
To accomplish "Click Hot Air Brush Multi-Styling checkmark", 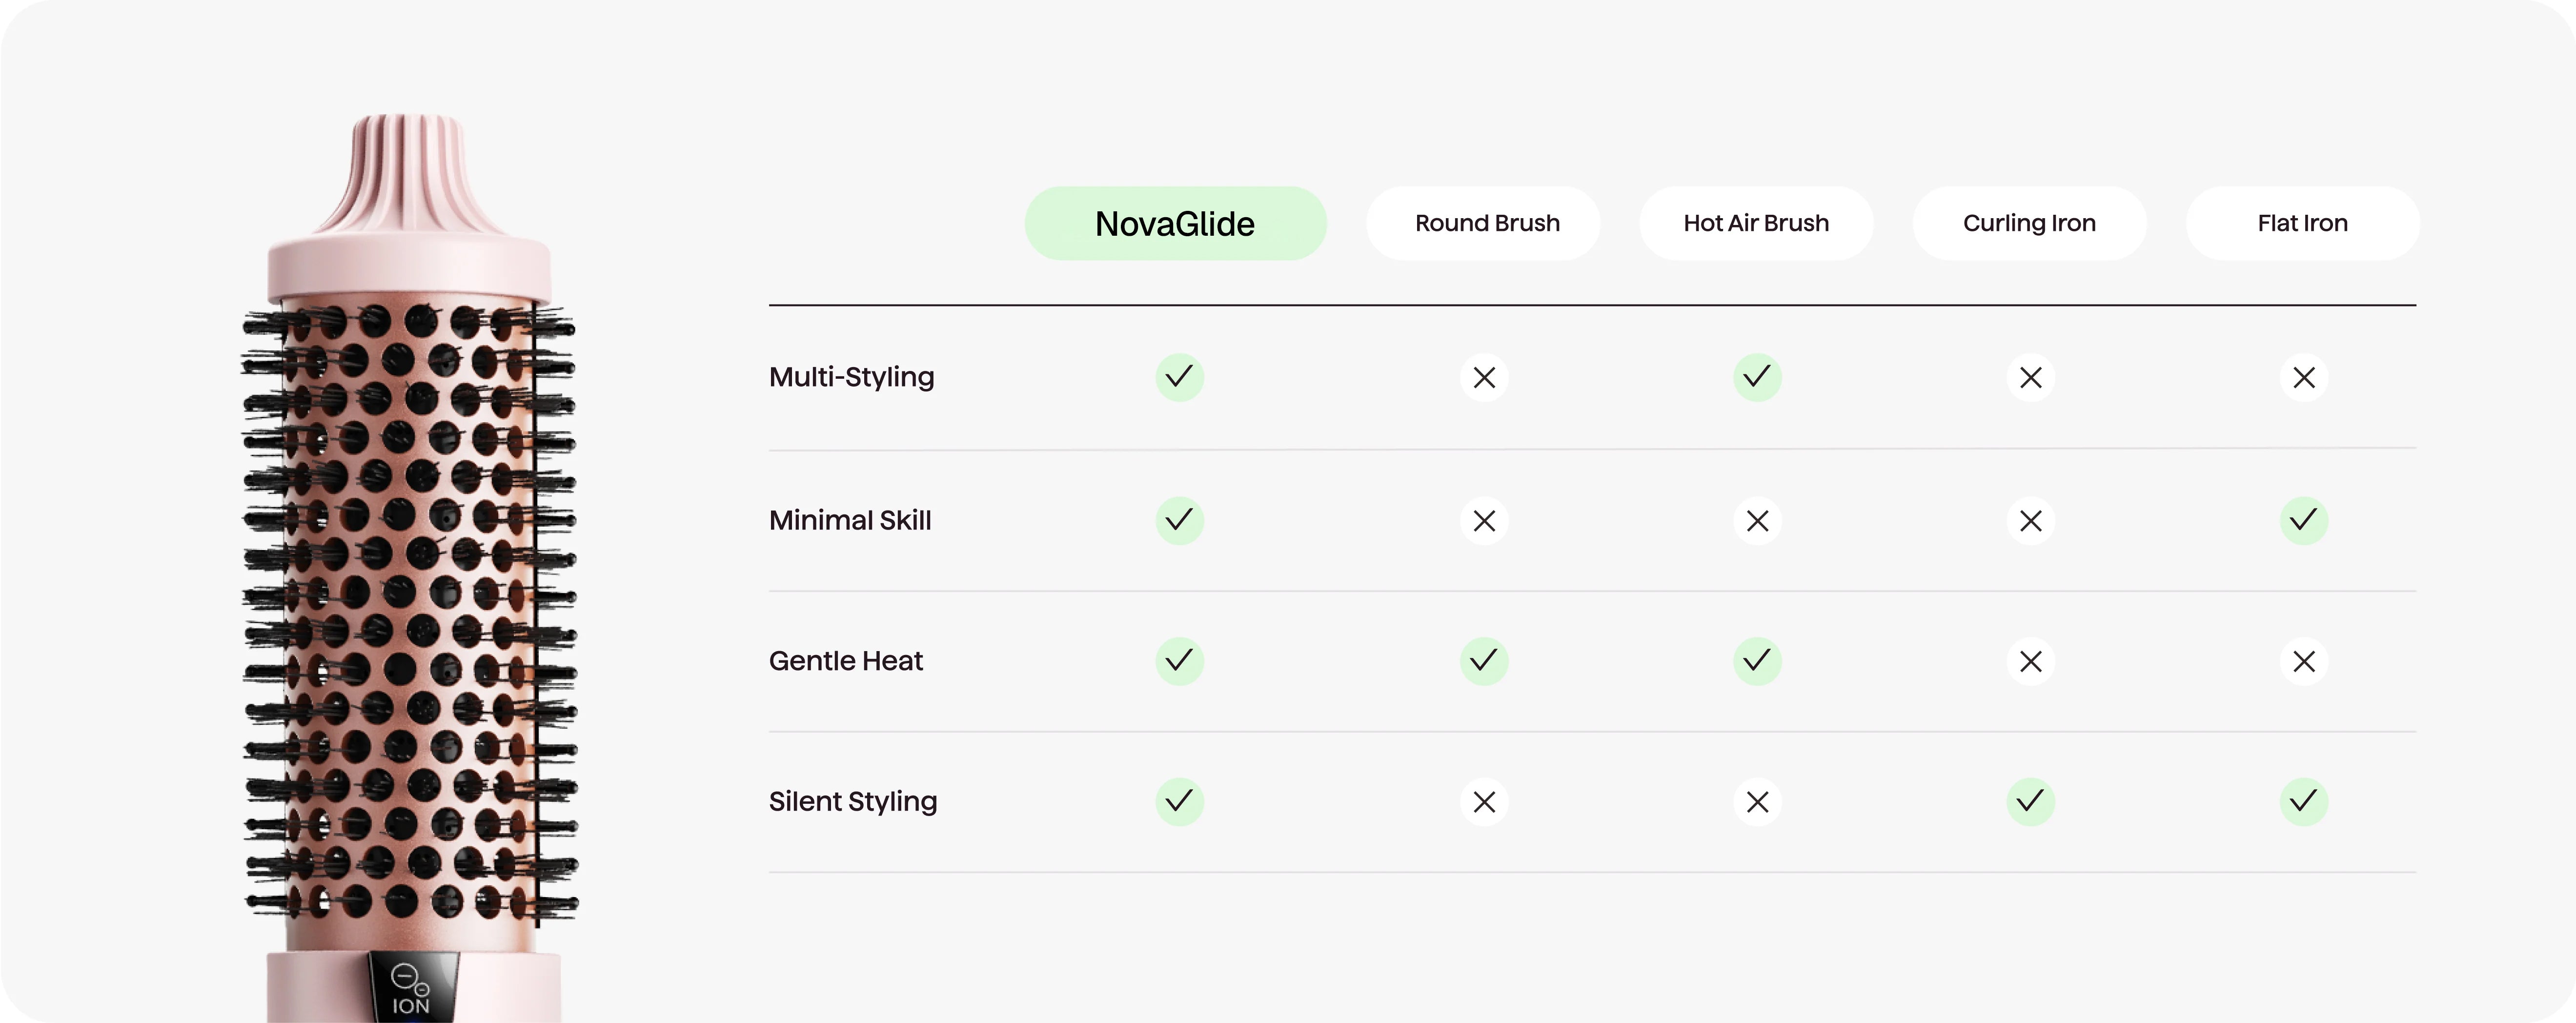I will (x=1757, y=377).
